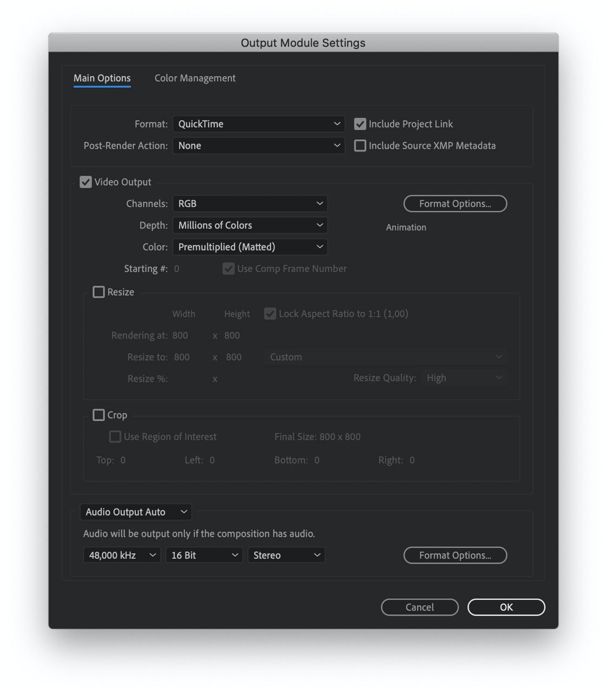
Task: Open the Resize Quality dropdown set to High
Action: (464, 378)
